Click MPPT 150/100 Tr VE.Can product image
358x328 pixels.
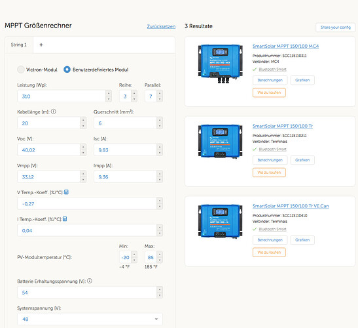click(221, 222)
